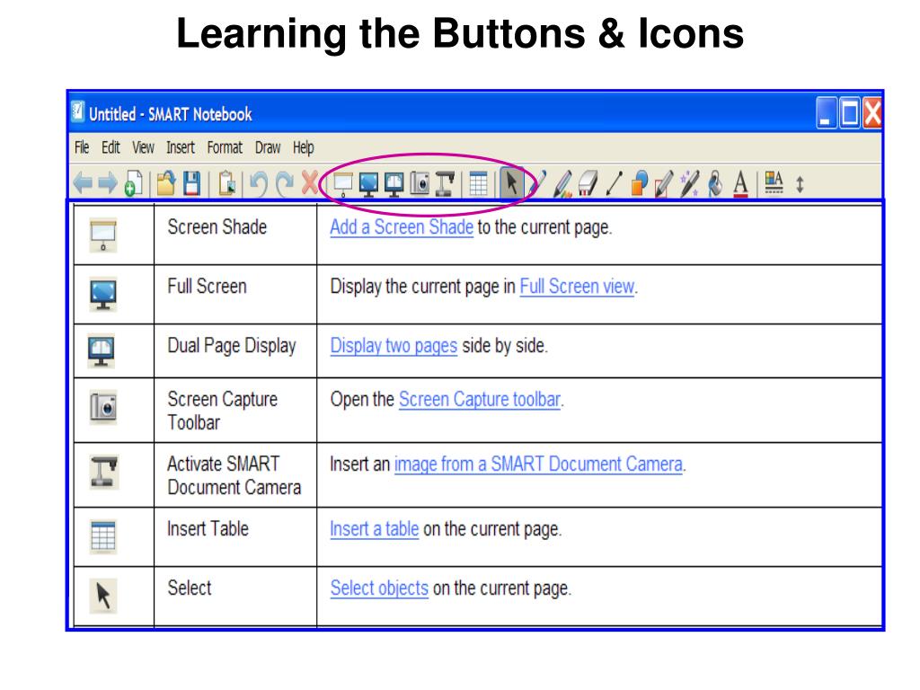Image resolution: width=920 pixels, height=690 pixels.
Task: Open the File menu
Action: (82, 147)
